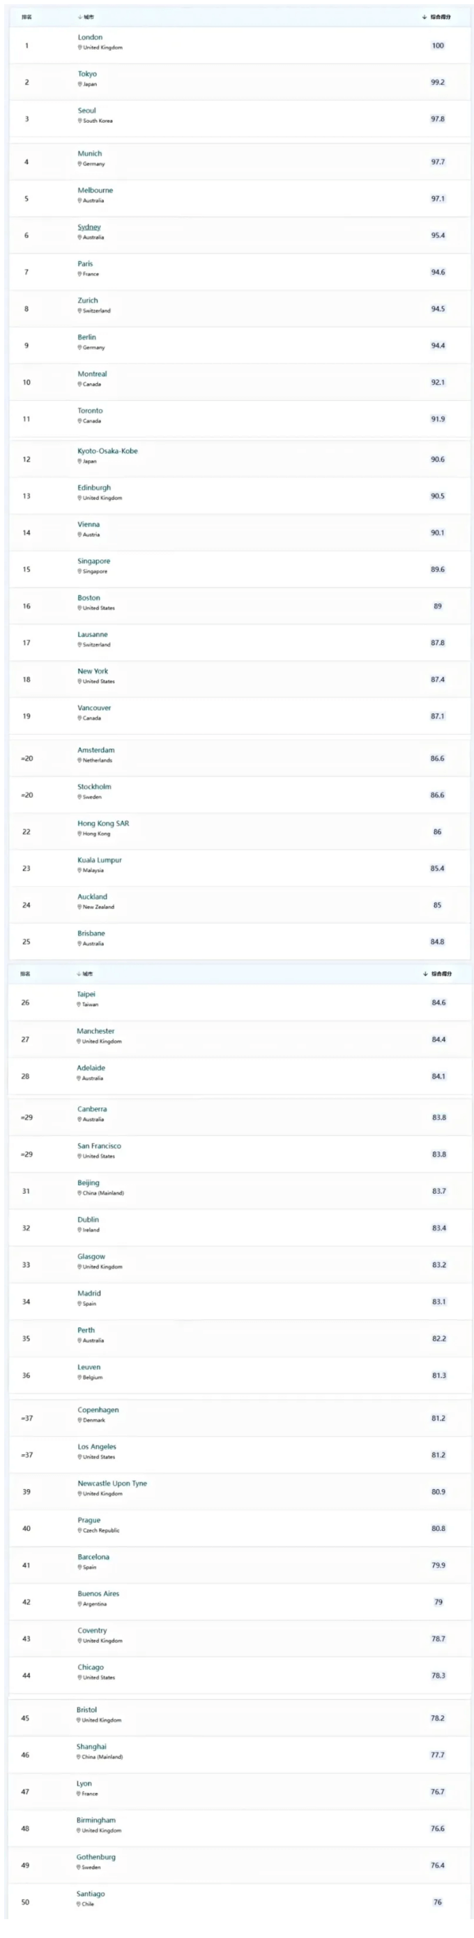Open the Kuala Lumpur city link

coord(99,861)
